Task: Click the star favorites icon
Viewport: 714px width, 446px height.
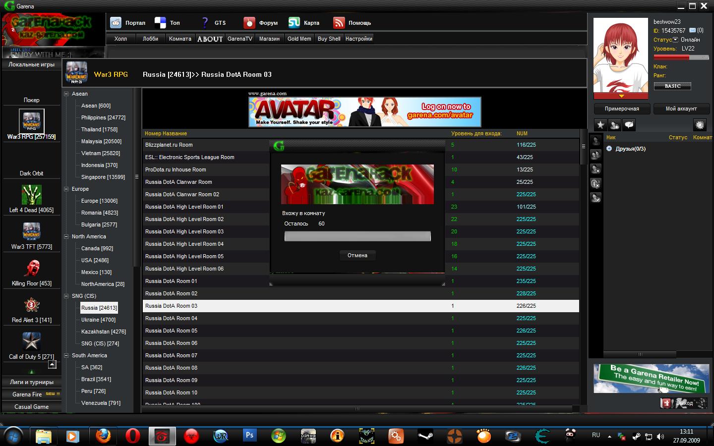Action: coord(600,125)
